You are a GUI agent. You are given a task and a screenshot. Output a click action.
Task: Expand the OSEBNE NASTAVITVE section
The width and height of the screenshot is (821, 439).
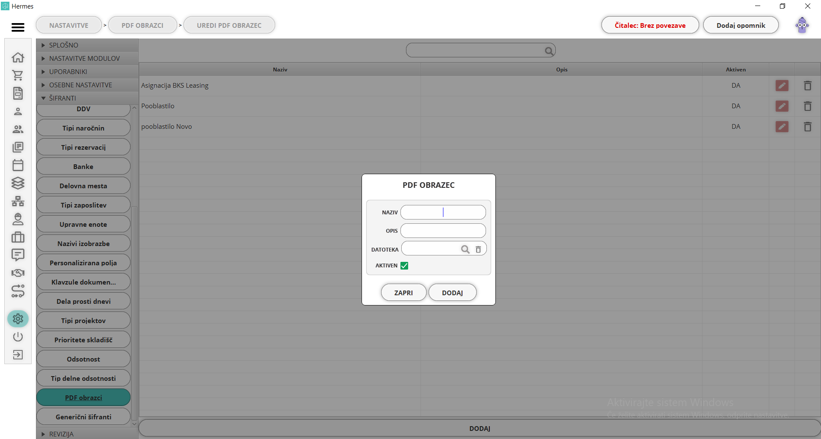coord(87,85)
